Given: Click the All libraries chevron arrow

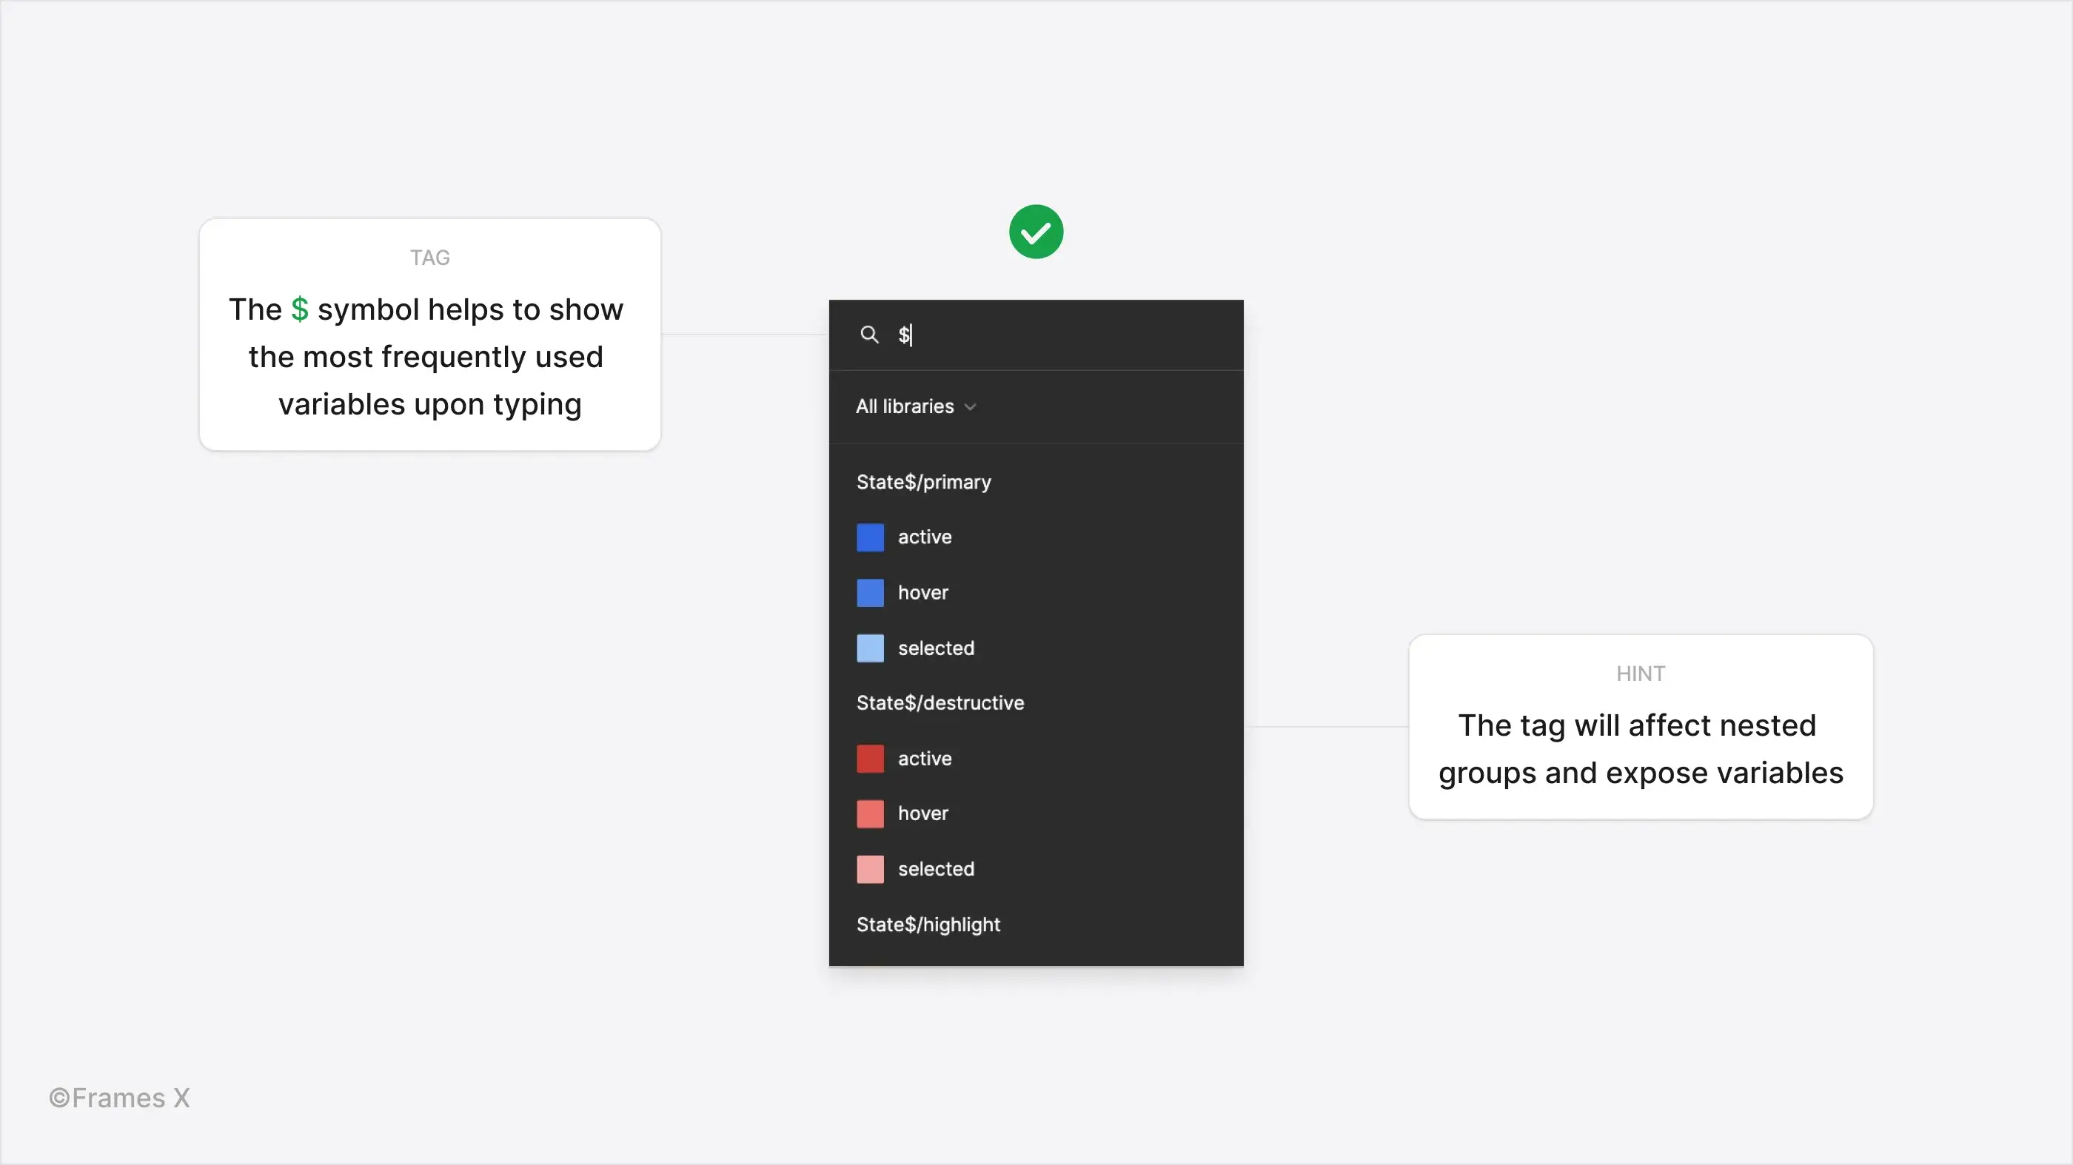Looking at the screenshot, I should (x=971, y=407).
